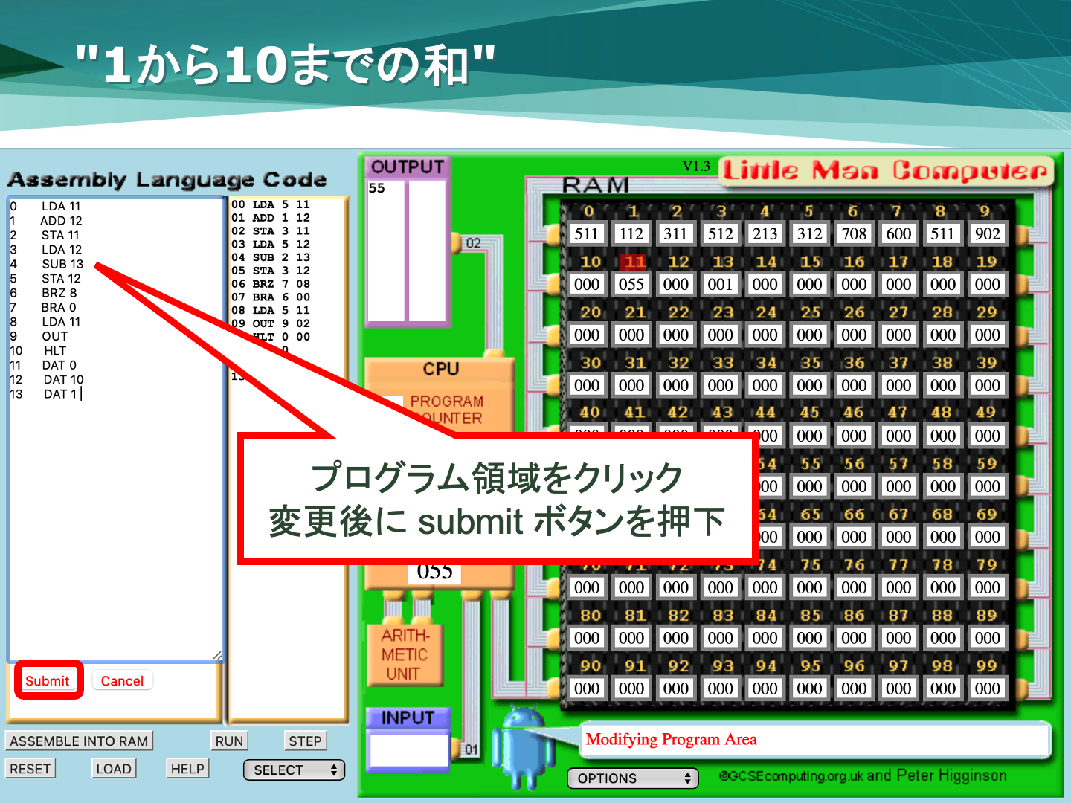Click the LOAD button
The image size is (1071, 803).
click(x=114, y=769)
